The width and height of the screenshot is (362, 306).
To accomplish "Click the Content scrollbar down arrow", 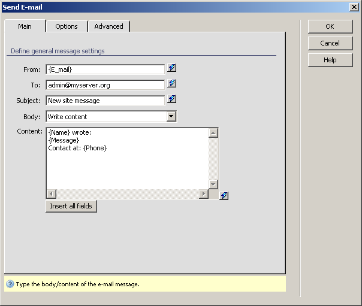I will coord(213,184).
